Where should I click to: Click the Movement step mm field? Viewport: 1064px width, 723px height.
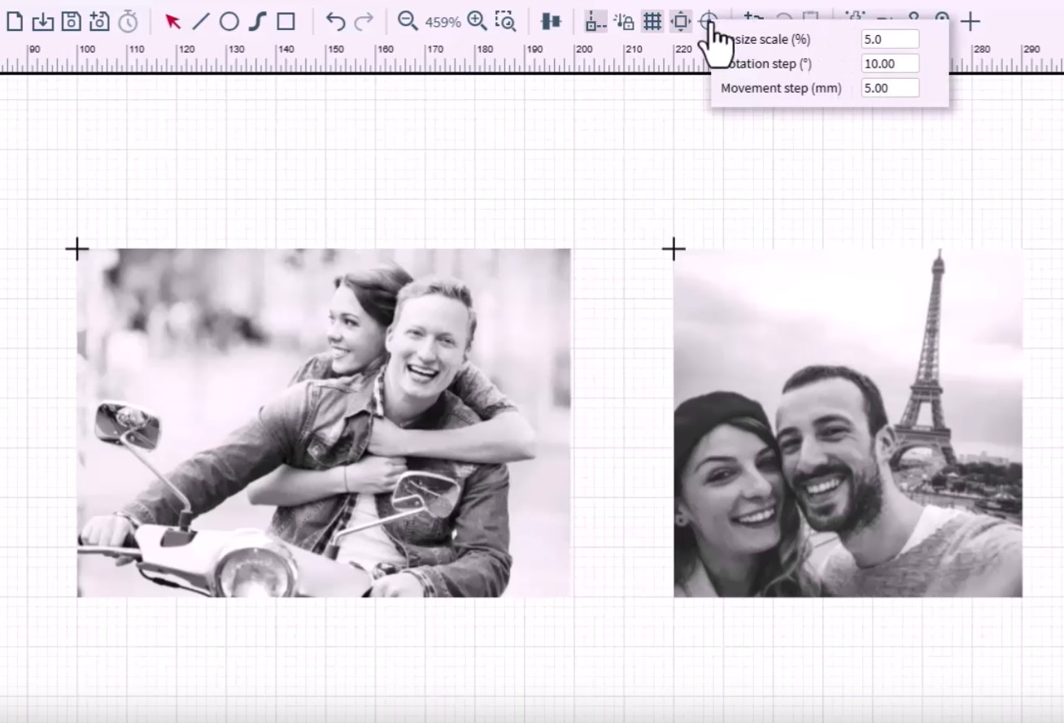pyautogui.click(x=890, y=88)
